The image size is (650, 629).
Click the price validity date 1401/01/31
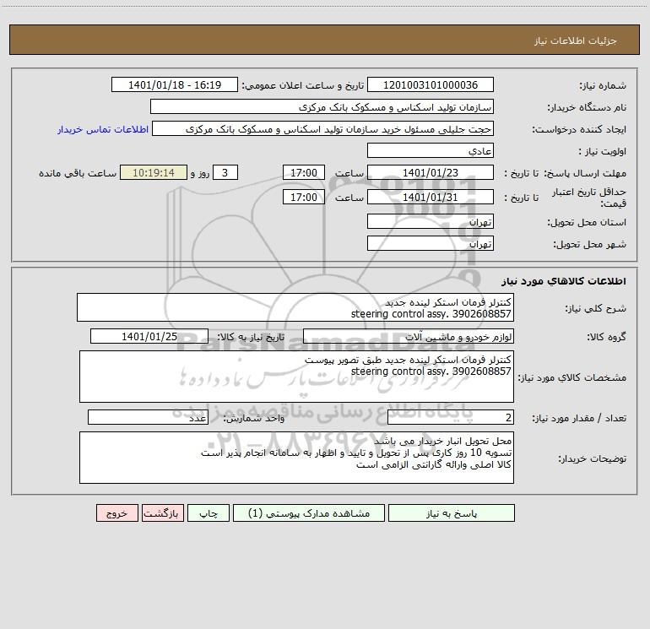(431, 197)
